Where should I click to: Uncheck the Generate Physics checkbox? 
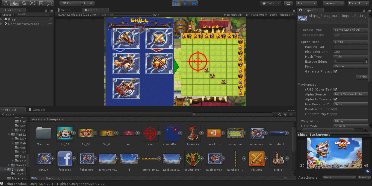click(x=335, y=72)
